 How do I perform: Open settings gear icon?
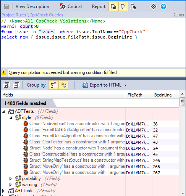(154, 6)
